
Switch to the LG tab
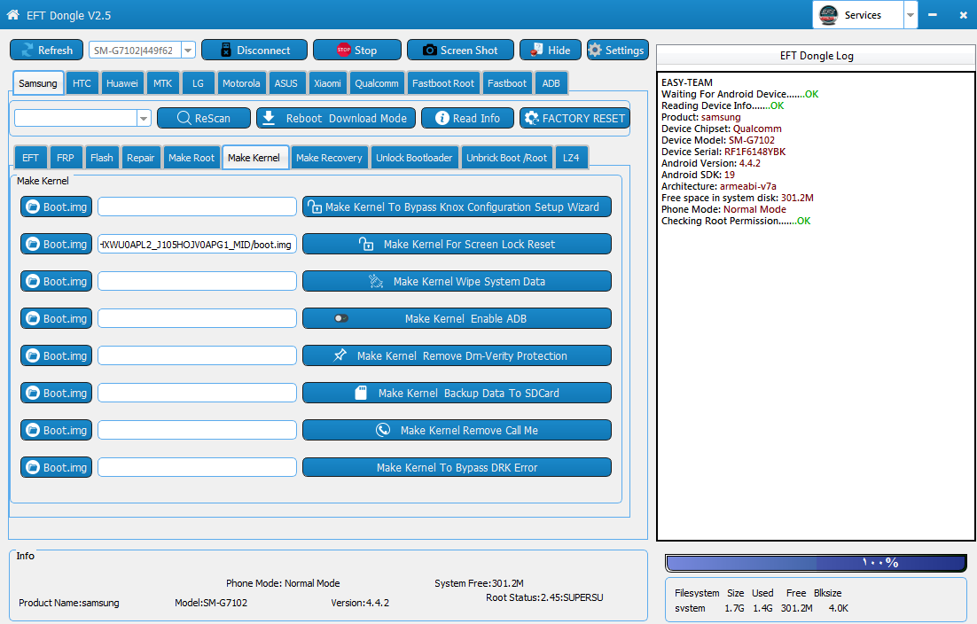198,82
